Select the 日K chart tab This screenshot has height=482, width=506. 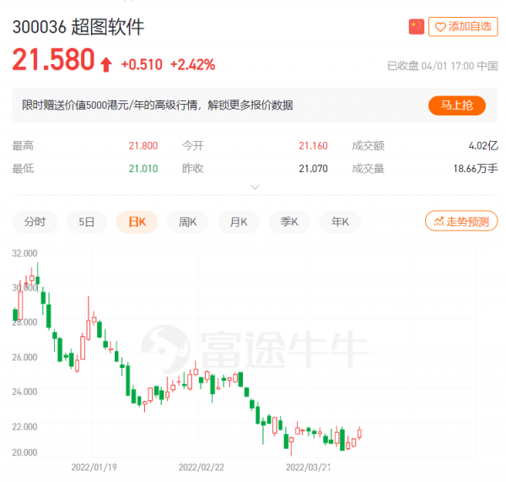point(137,222)
